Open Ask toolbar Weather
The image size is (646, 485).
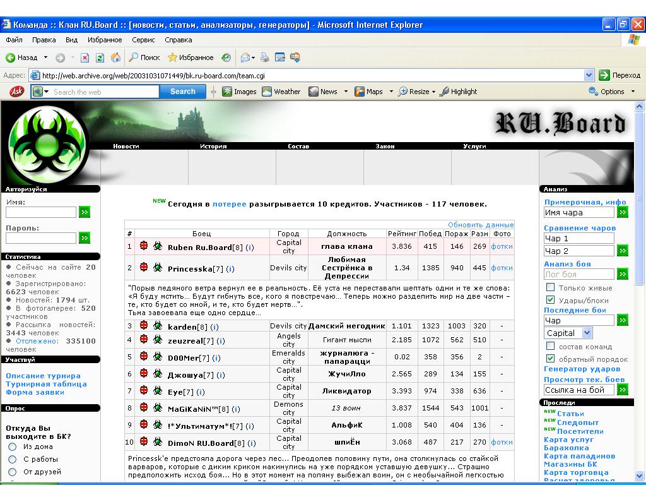tap(281, 92)
